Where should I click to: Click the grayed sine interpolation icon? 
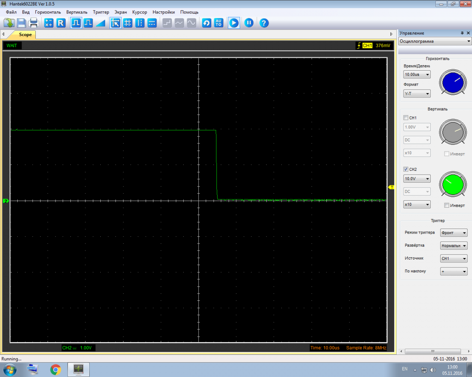(192, 23)
